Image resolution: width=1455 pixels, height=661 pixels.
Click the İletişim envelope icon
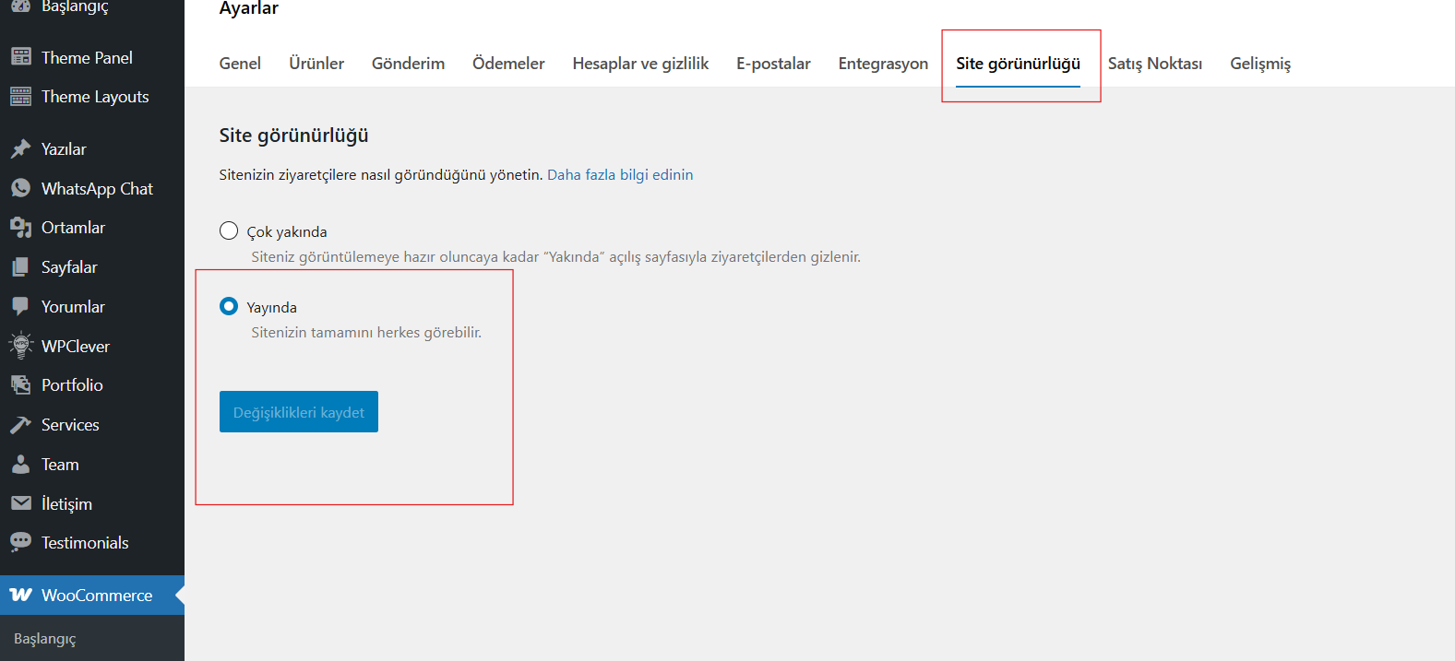20,503
